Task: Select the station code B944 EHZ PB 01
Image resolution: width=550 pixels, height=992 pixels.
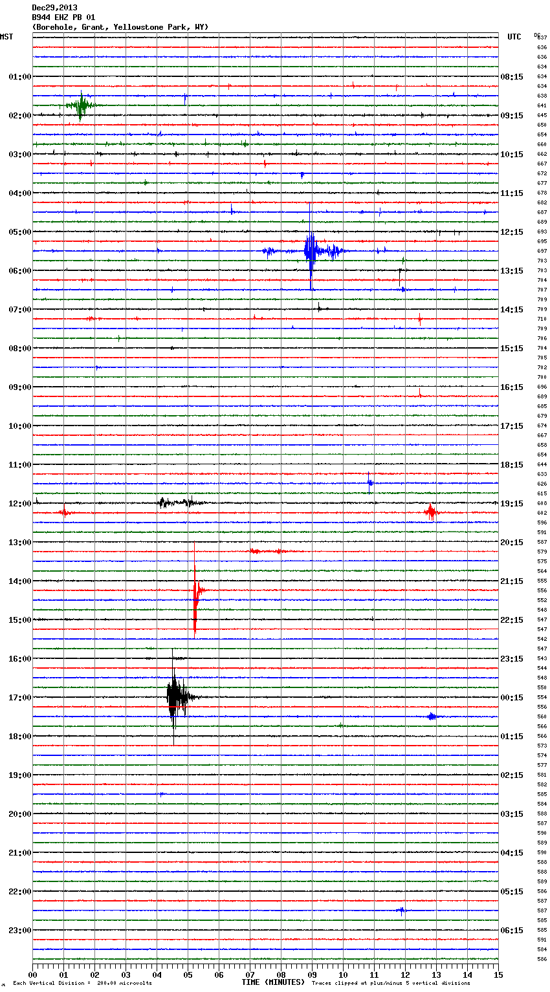Action: coord(63,17)
